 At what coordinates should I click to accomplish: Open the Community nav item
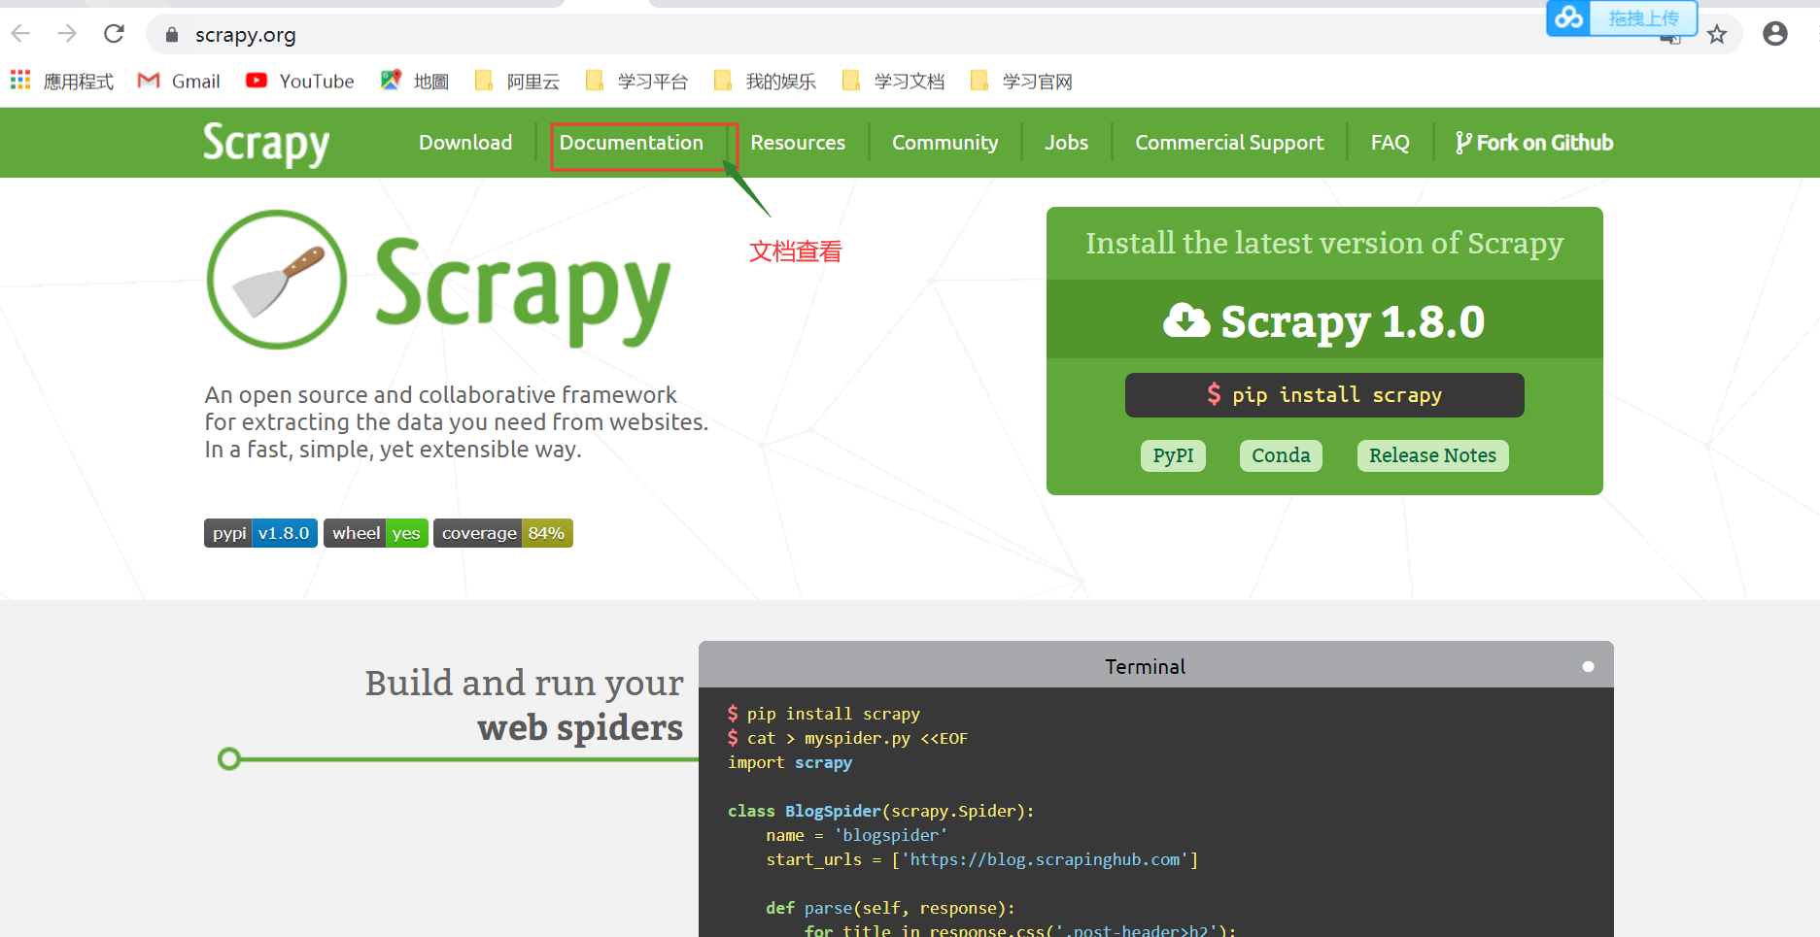pos(944,143)
